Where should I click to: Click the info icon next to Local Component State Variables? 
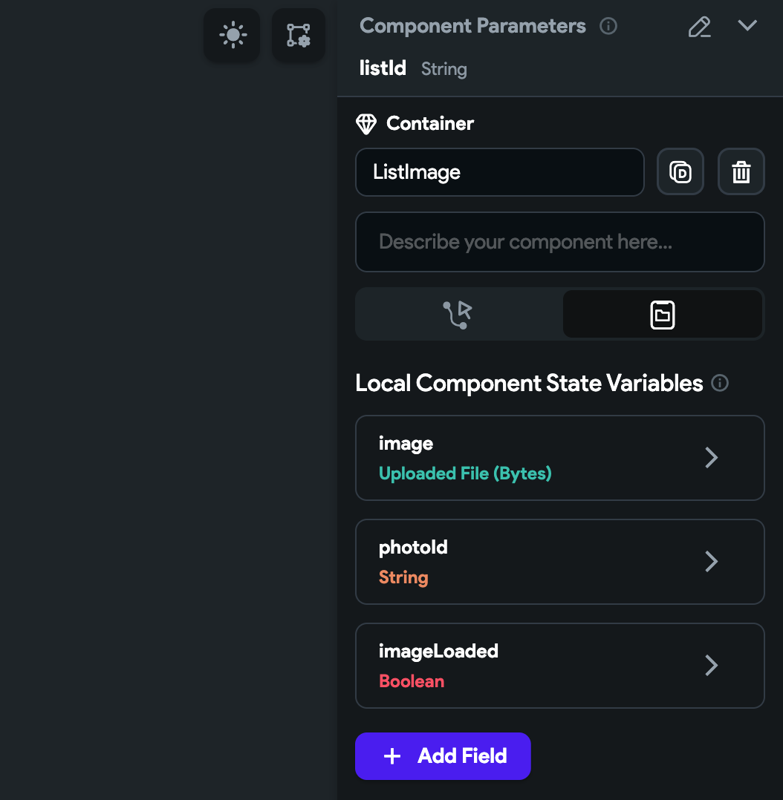tap(720, 383)
